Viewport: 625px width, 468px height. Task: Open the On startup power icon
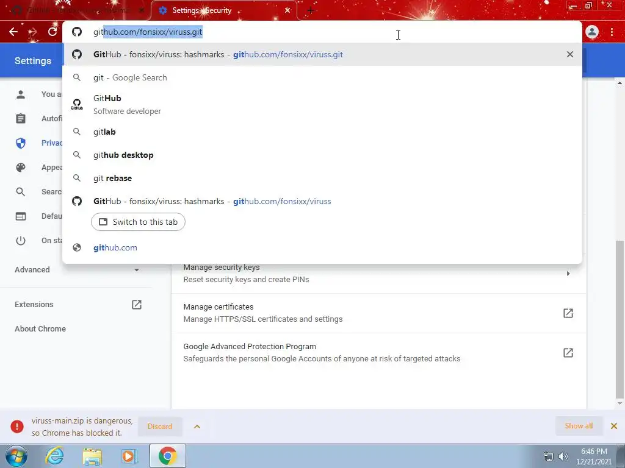pos(21,240)
